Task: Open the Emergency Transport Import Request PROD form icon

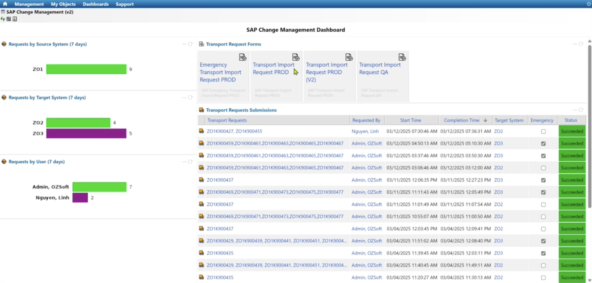Action: tap(242, 57)
